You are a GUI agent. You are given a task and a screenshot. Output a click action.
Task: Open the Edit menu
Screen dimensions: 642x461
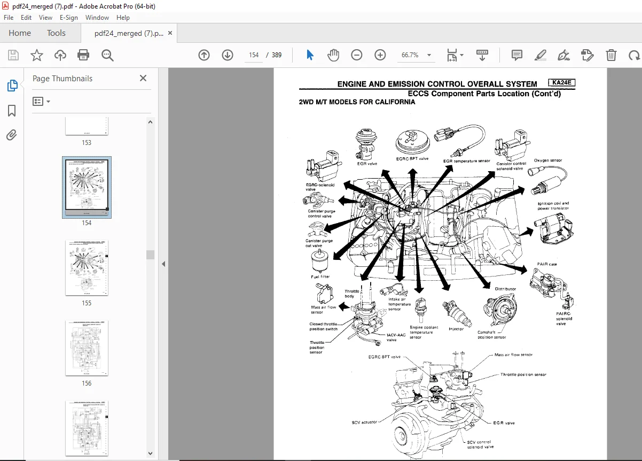pos(26,17)
